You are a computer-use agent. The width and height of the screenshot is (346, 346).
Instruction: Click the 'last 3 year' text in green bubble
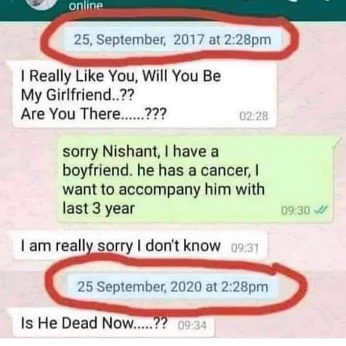coord(98,209)
